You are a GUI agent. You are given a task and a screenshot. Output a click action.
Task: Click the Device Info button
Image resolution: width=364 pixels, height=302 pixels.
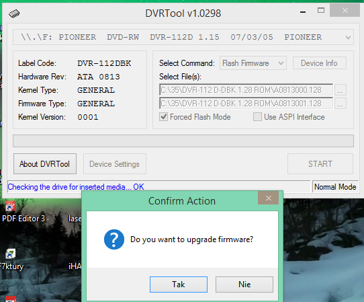[320, 63]
